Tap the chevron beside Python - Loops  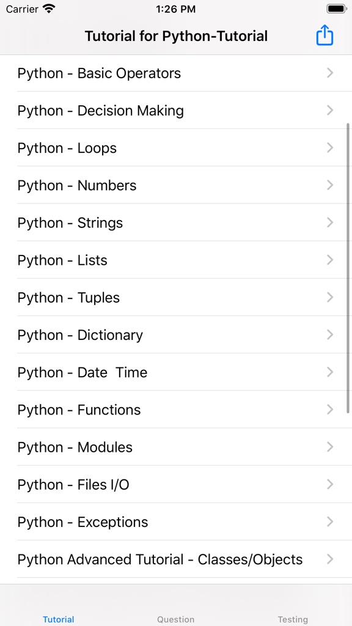(329, 147)
